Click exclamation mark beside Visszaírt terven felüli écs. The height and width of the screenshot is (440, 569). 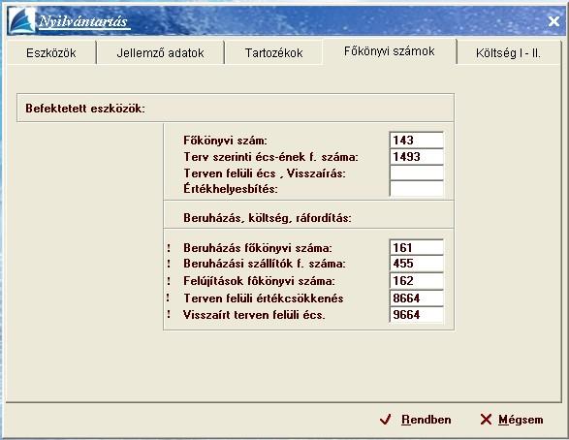(x=169, y=314)
